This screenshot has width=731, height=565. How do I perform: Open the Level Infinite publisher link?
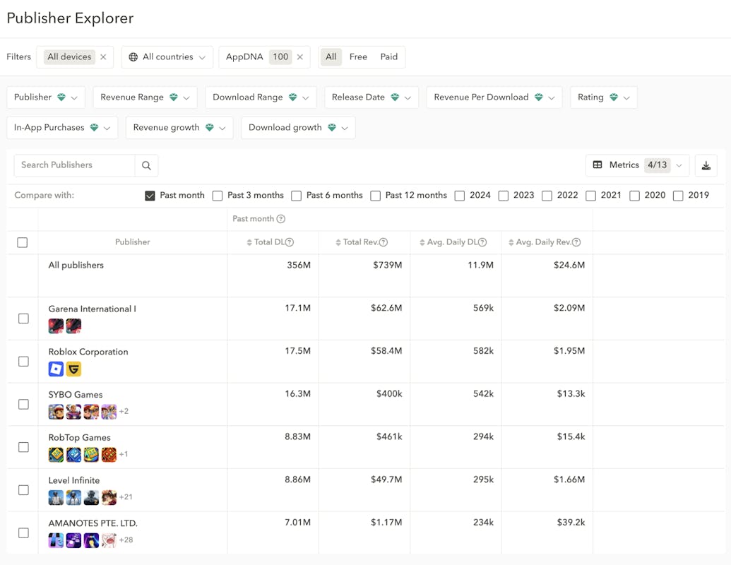[x=74, y=480]
